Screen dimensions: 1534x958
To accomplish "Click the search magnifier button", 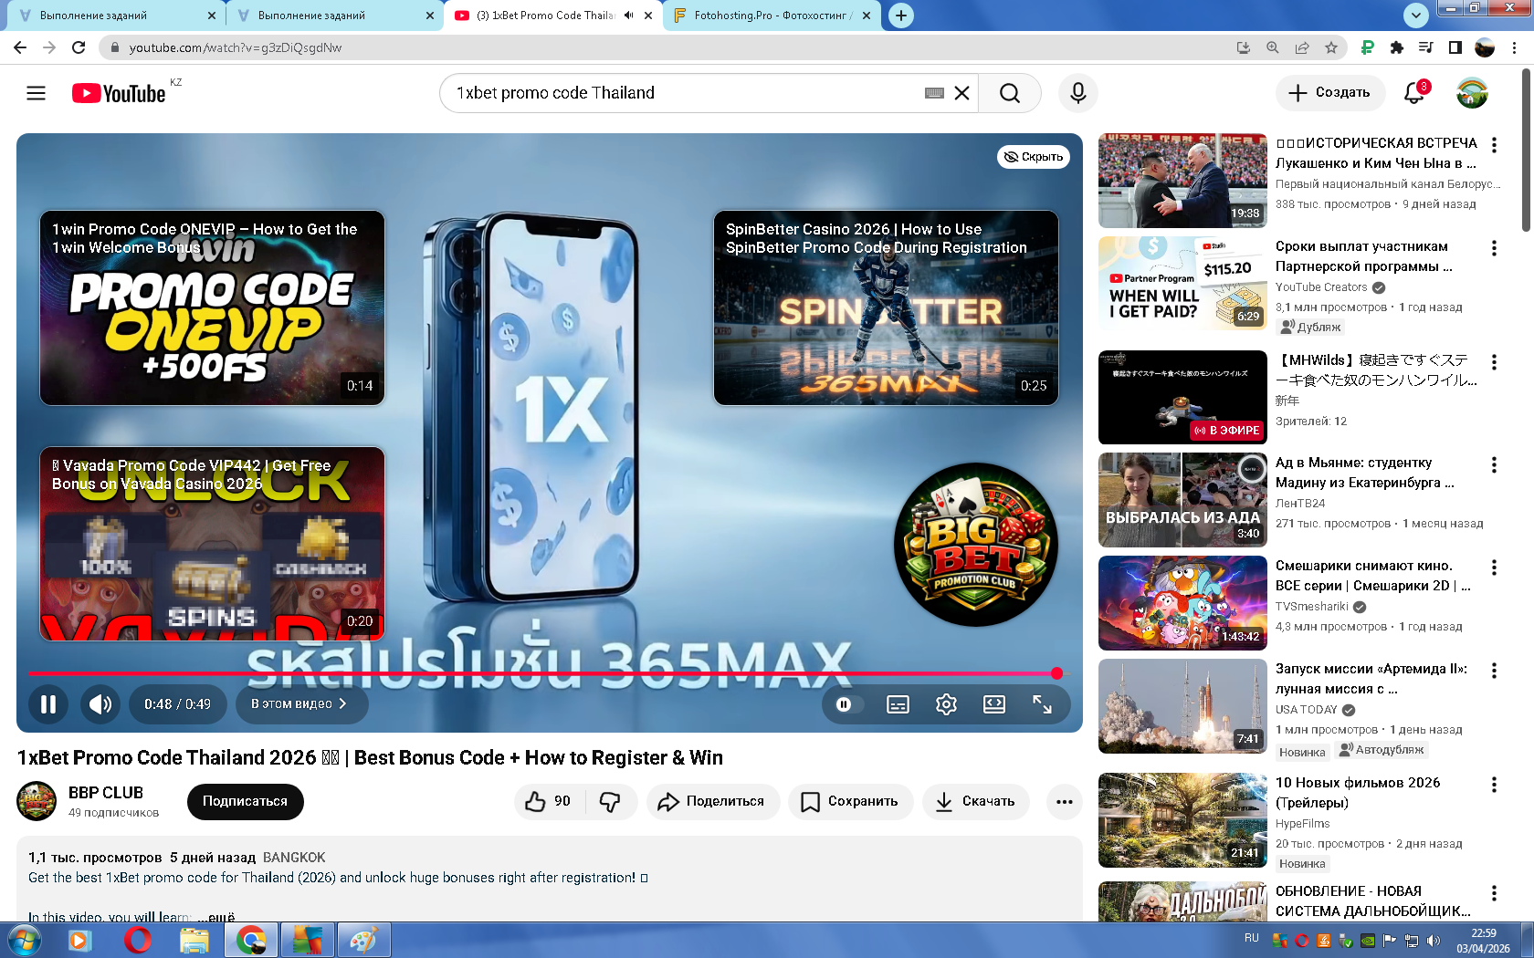I will 1009,93.
